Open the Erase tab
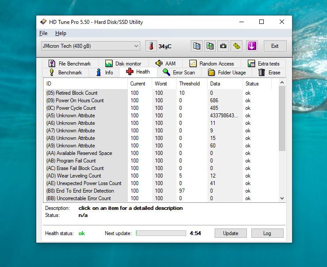 (269, 73)
